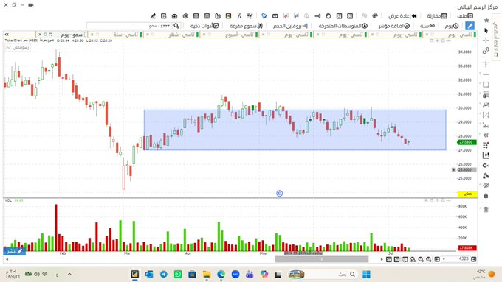Screen dimensions: 502x282
Task: Click بروفايل الحجم (Volume profile) button
Action: 290,26
